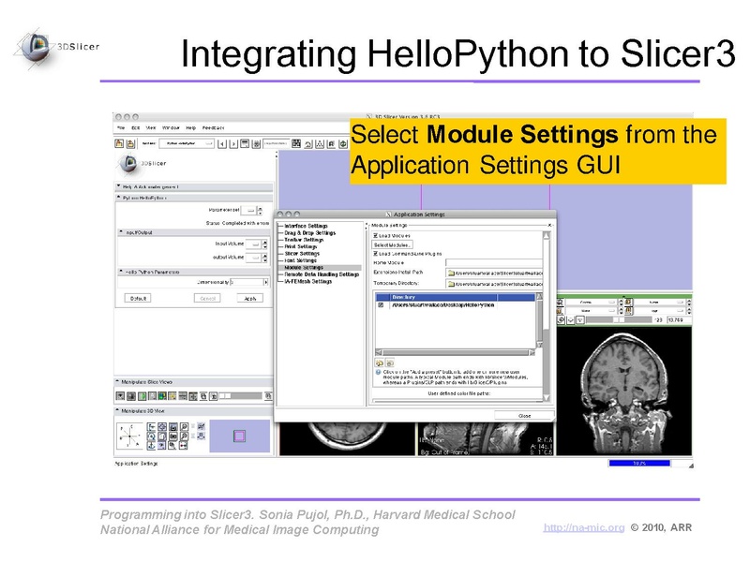
Task: Adjust the coronal slice offset slider
Action: coord(618,320)
